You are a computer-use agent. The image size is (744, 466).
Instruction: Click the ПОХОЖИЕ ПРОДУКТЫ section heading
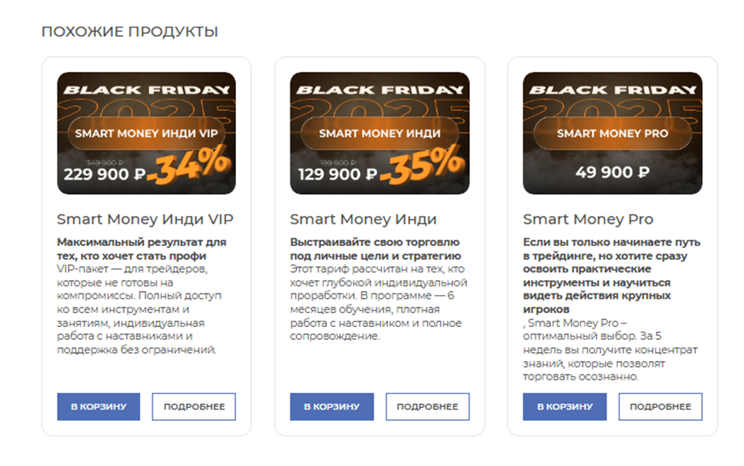[130, 31]
